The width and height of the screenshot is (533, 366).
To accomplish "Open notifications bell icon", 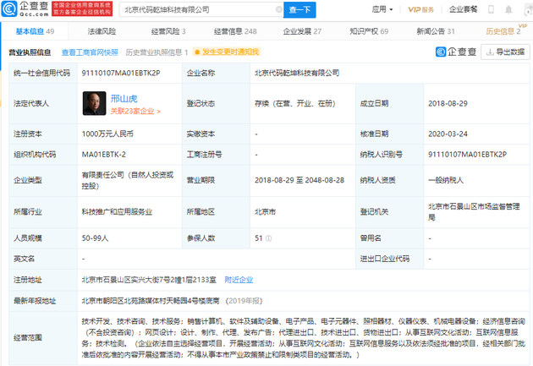I will 508,9.
